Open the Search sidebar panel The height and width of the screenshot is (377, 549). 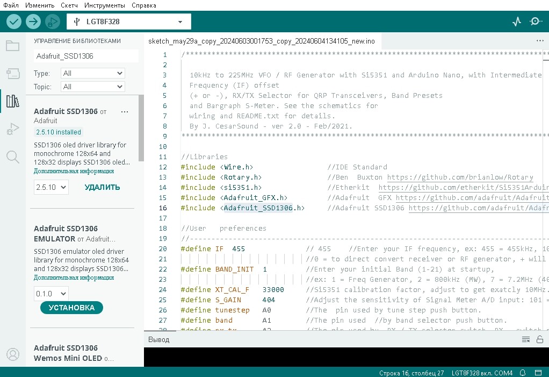(12, 157)
